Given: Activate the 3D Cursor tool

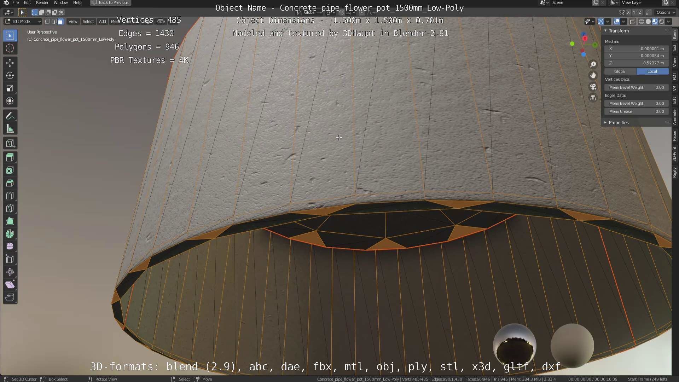Looking at the screenshot, I should coord(10,48).
